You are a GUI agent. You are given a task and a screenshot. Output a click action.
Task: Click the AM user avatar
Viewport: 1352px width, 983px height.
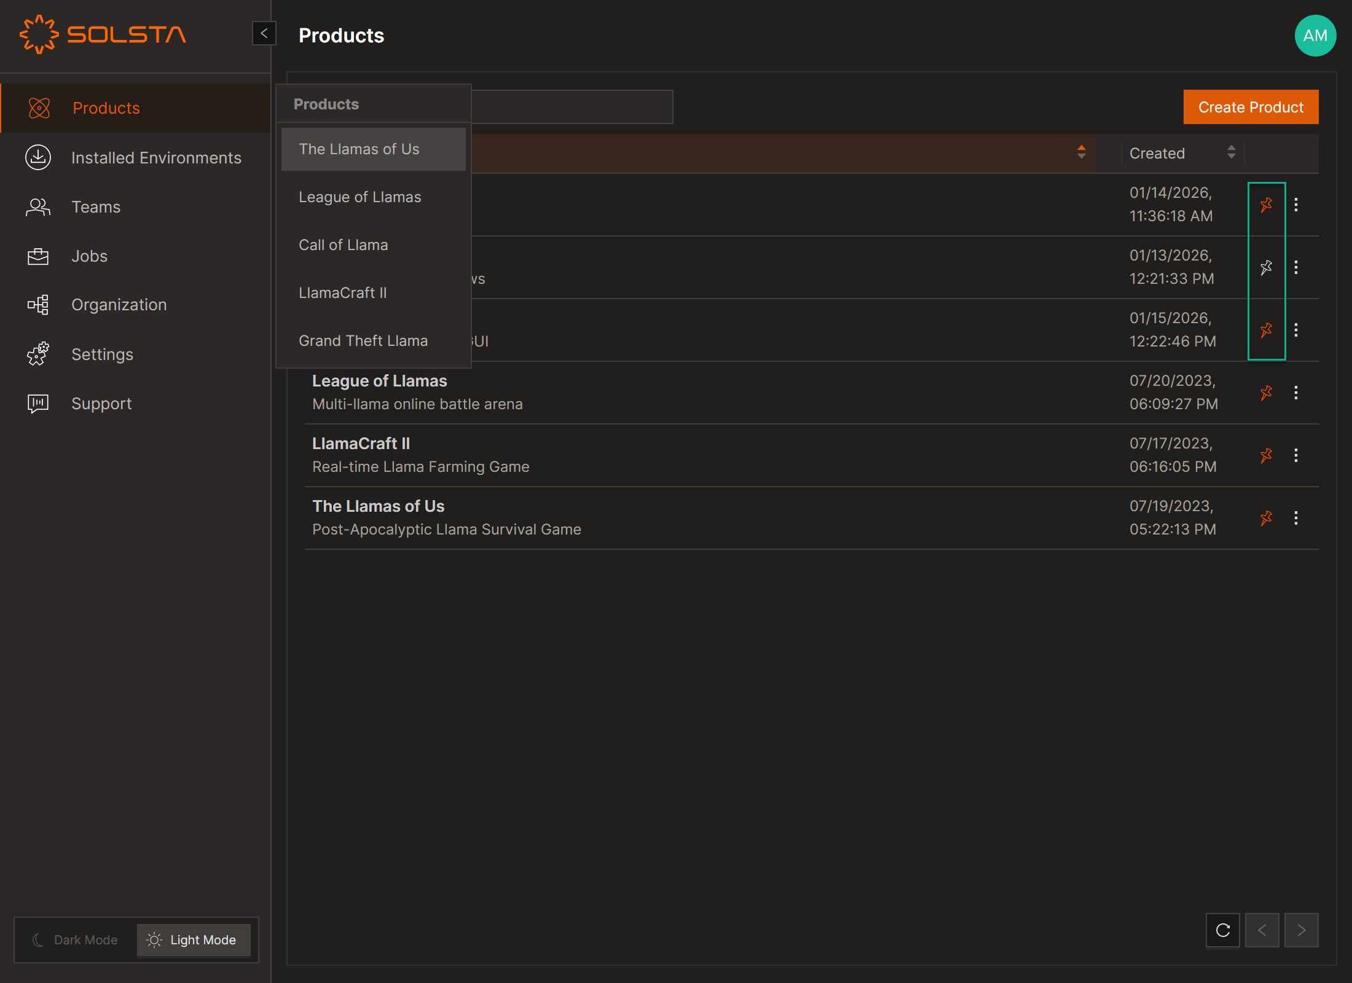(x=1315, y=36)
